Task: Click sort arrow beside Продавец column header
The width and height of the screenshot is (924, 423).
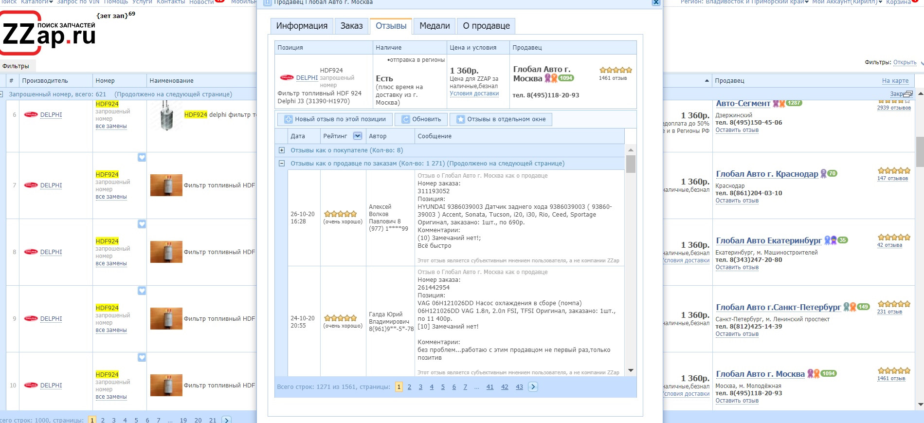Action: tap(707, 81)
